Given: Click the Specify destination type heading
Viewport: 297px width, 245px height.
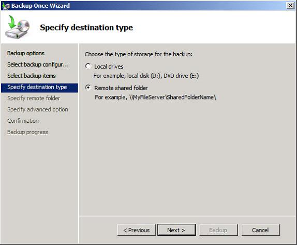Looking at the screenshot, I should (x=86, y=27).
